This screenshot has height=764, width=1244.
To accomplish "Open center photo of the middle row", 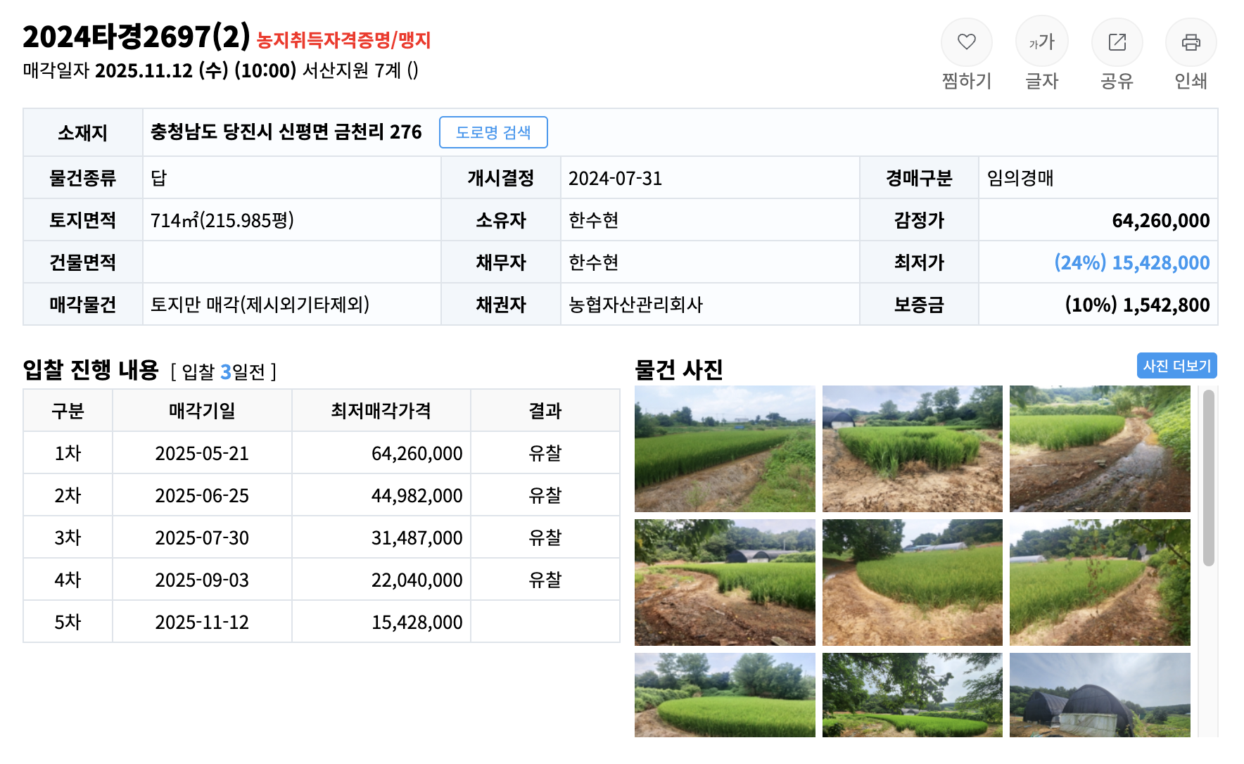I will pos(913,582).
